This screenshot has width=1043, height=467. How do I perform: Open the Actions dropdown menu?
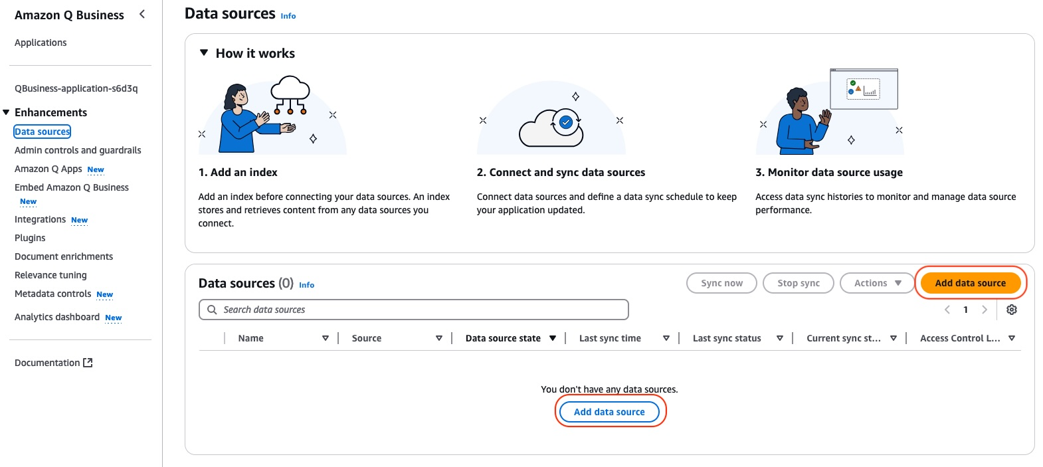[878, 283]
